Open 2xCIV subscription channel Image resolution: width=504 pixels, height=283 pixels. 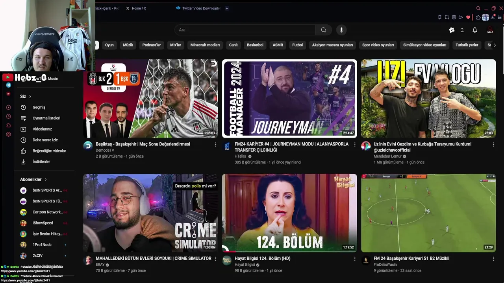[44, 255]
